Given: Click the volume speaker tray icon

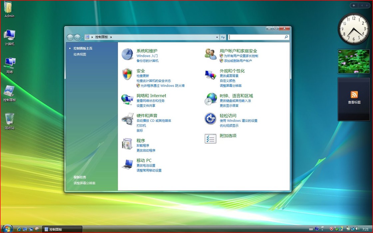Looking at the screenshot, I should point(357,229).
